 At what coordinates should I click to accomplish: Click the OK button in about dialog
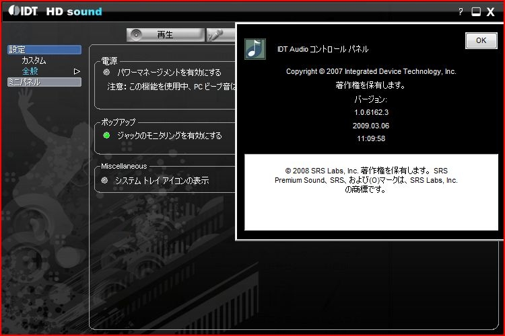pyautogui.click(x=481, y=40)
